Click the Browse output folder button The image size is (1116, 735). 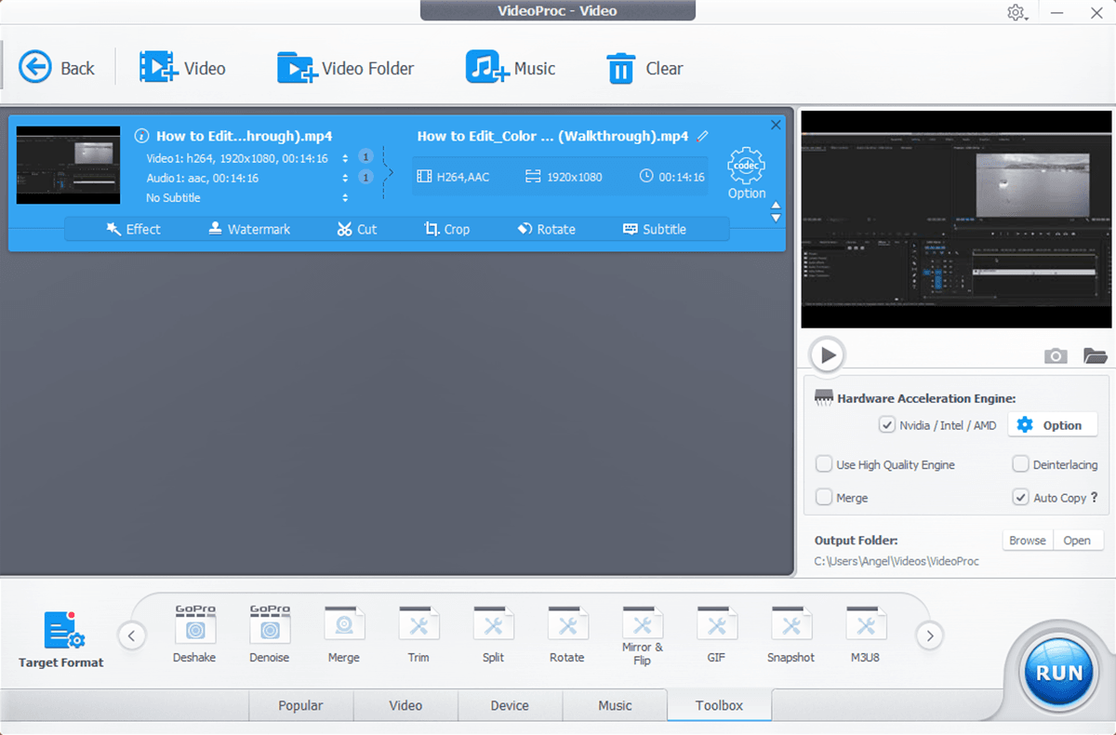(x=1028, y=541)
